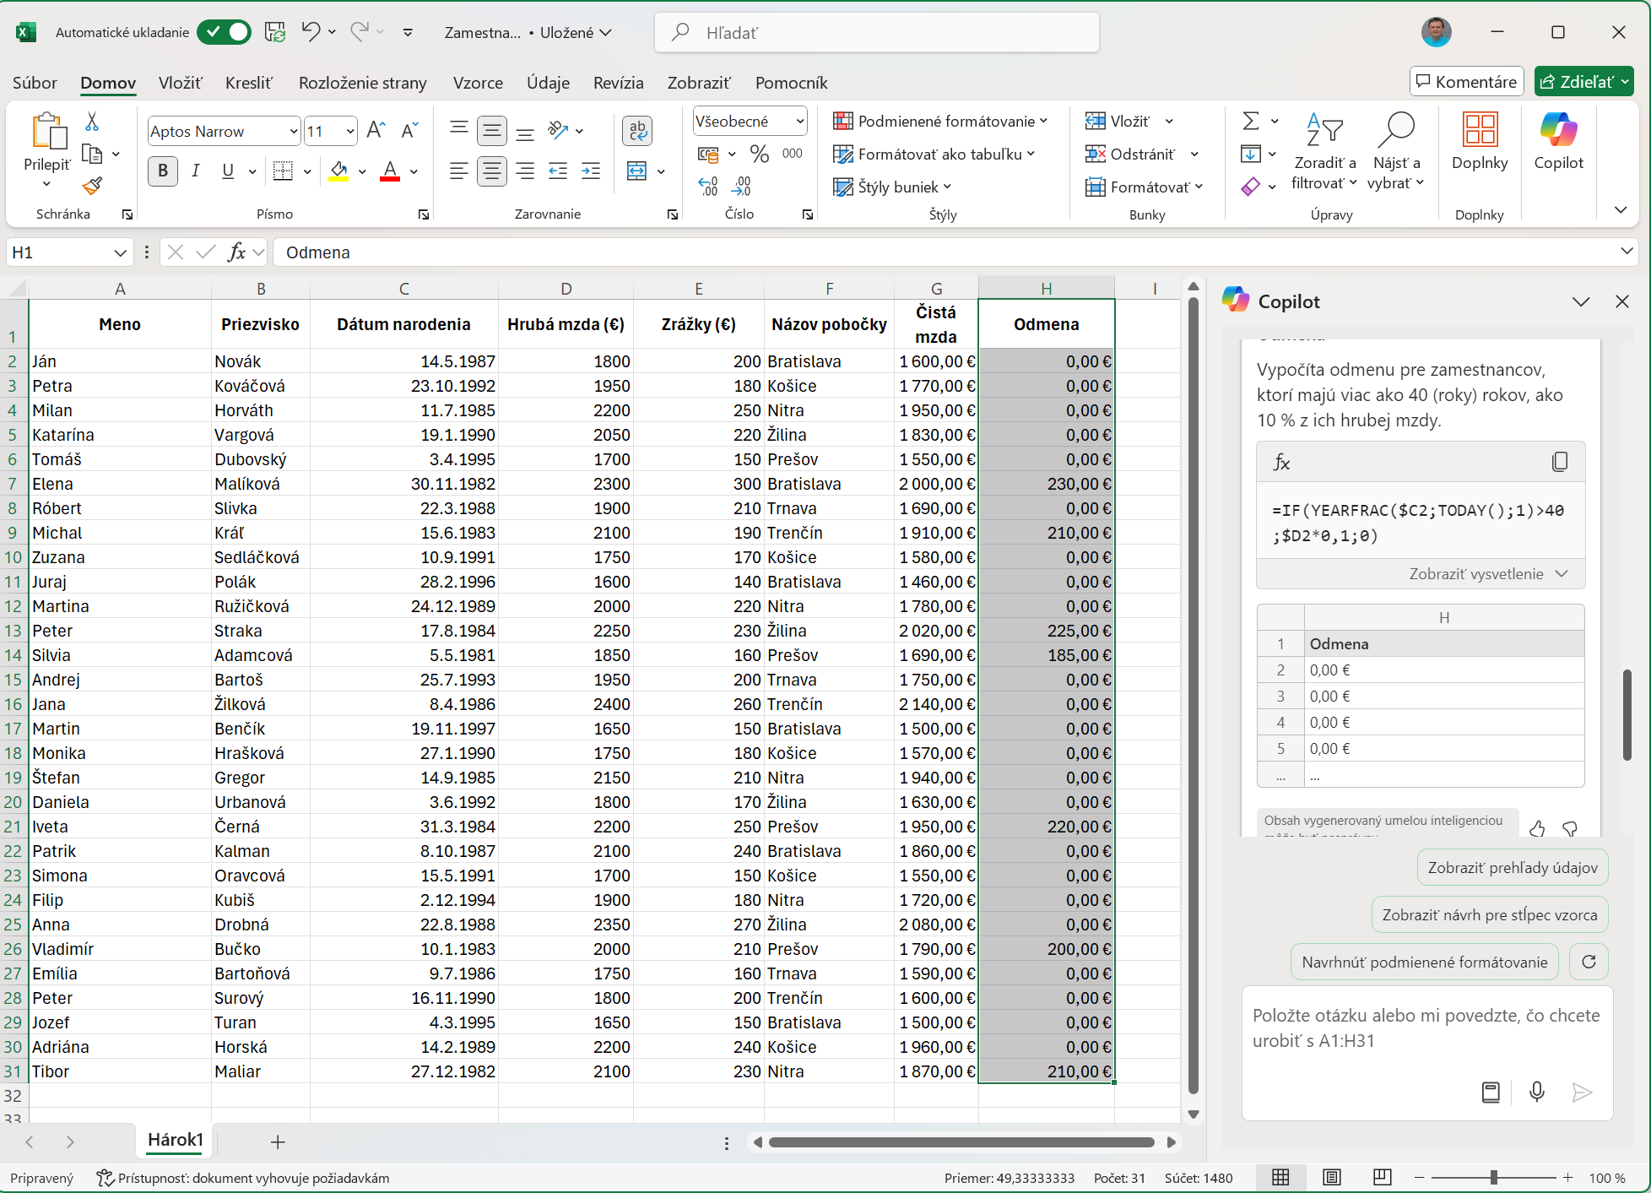The image size is (1651, 1193).
Task: Copy the Copilot formula with copy icon
Action: [x=1559, y=462]
